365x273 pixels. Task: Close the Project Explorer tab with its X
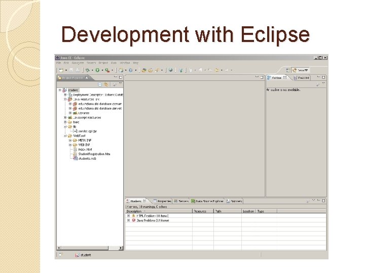[87, 78]
